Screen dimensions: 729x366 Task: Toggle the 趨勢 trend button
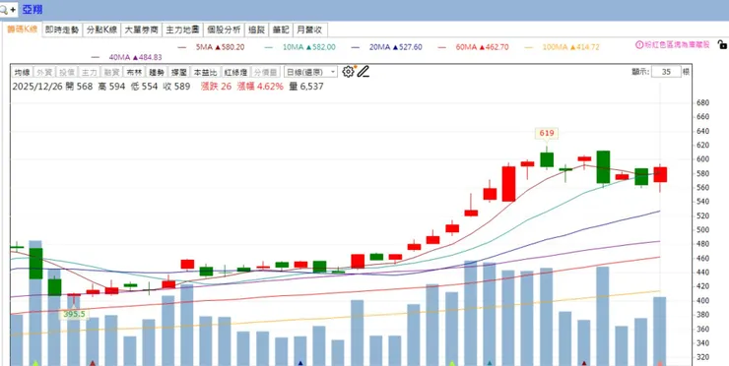point(157,72)
